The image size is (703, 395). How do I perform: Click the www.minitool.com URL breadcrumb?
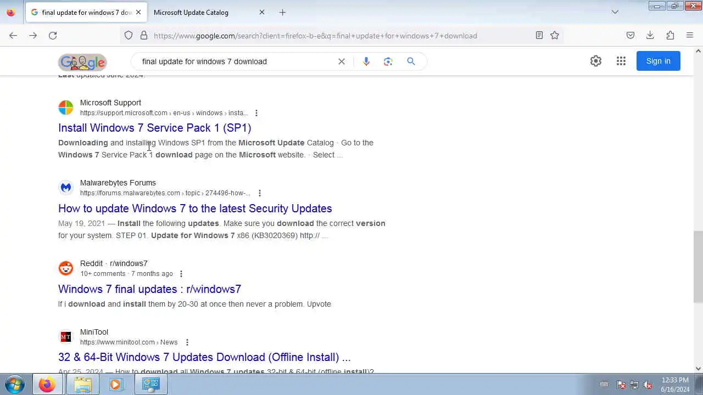pos(129,342)
